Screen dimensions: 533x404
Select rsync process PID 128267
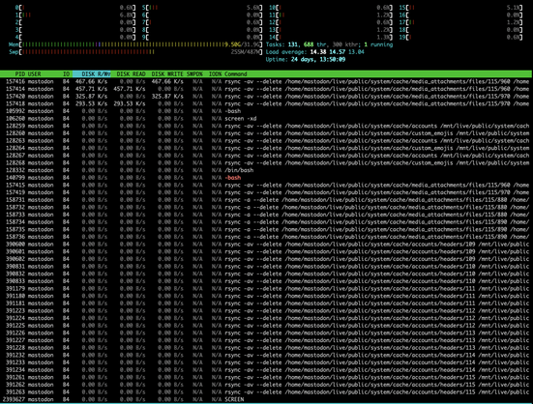pyautogui.click(x=267, y=156)
